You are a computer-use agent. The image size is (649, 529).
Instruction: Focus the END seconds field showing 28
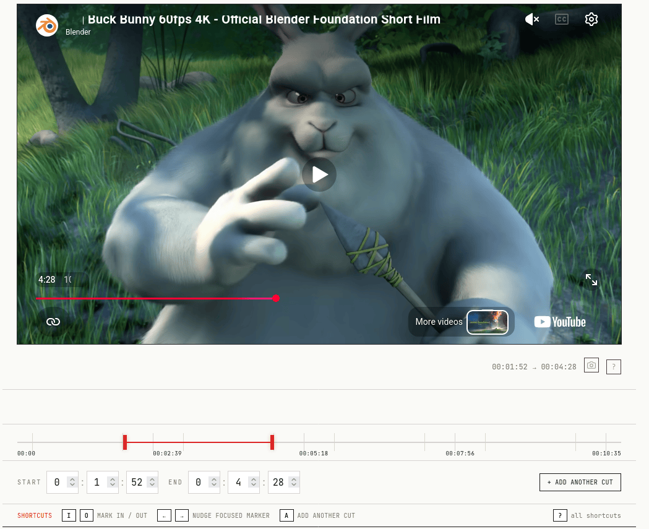(x=284, y=482)
